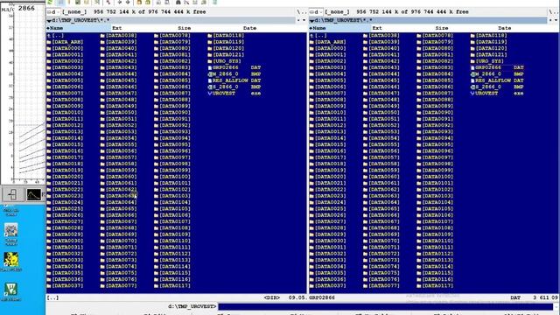Image resolution: width=560 pixels, height=315 pixels.
Task: Sort right panel by Ext column
Action: click(x=377, y=28)
